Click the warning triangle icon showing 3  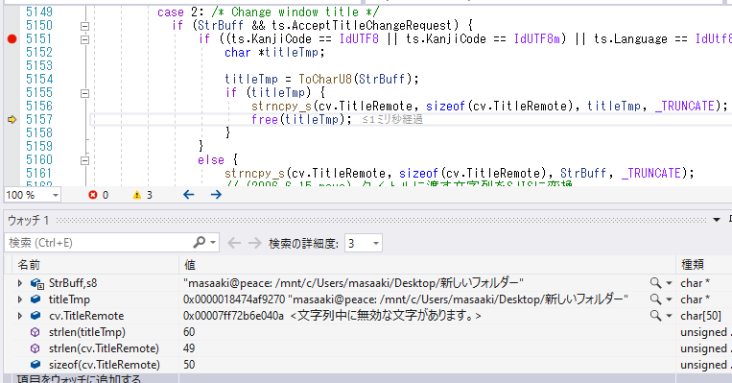click(137, 195)
